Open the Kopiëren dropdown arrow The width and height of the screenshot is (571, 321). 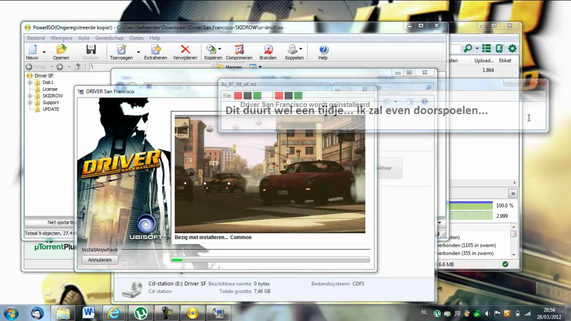219,49
